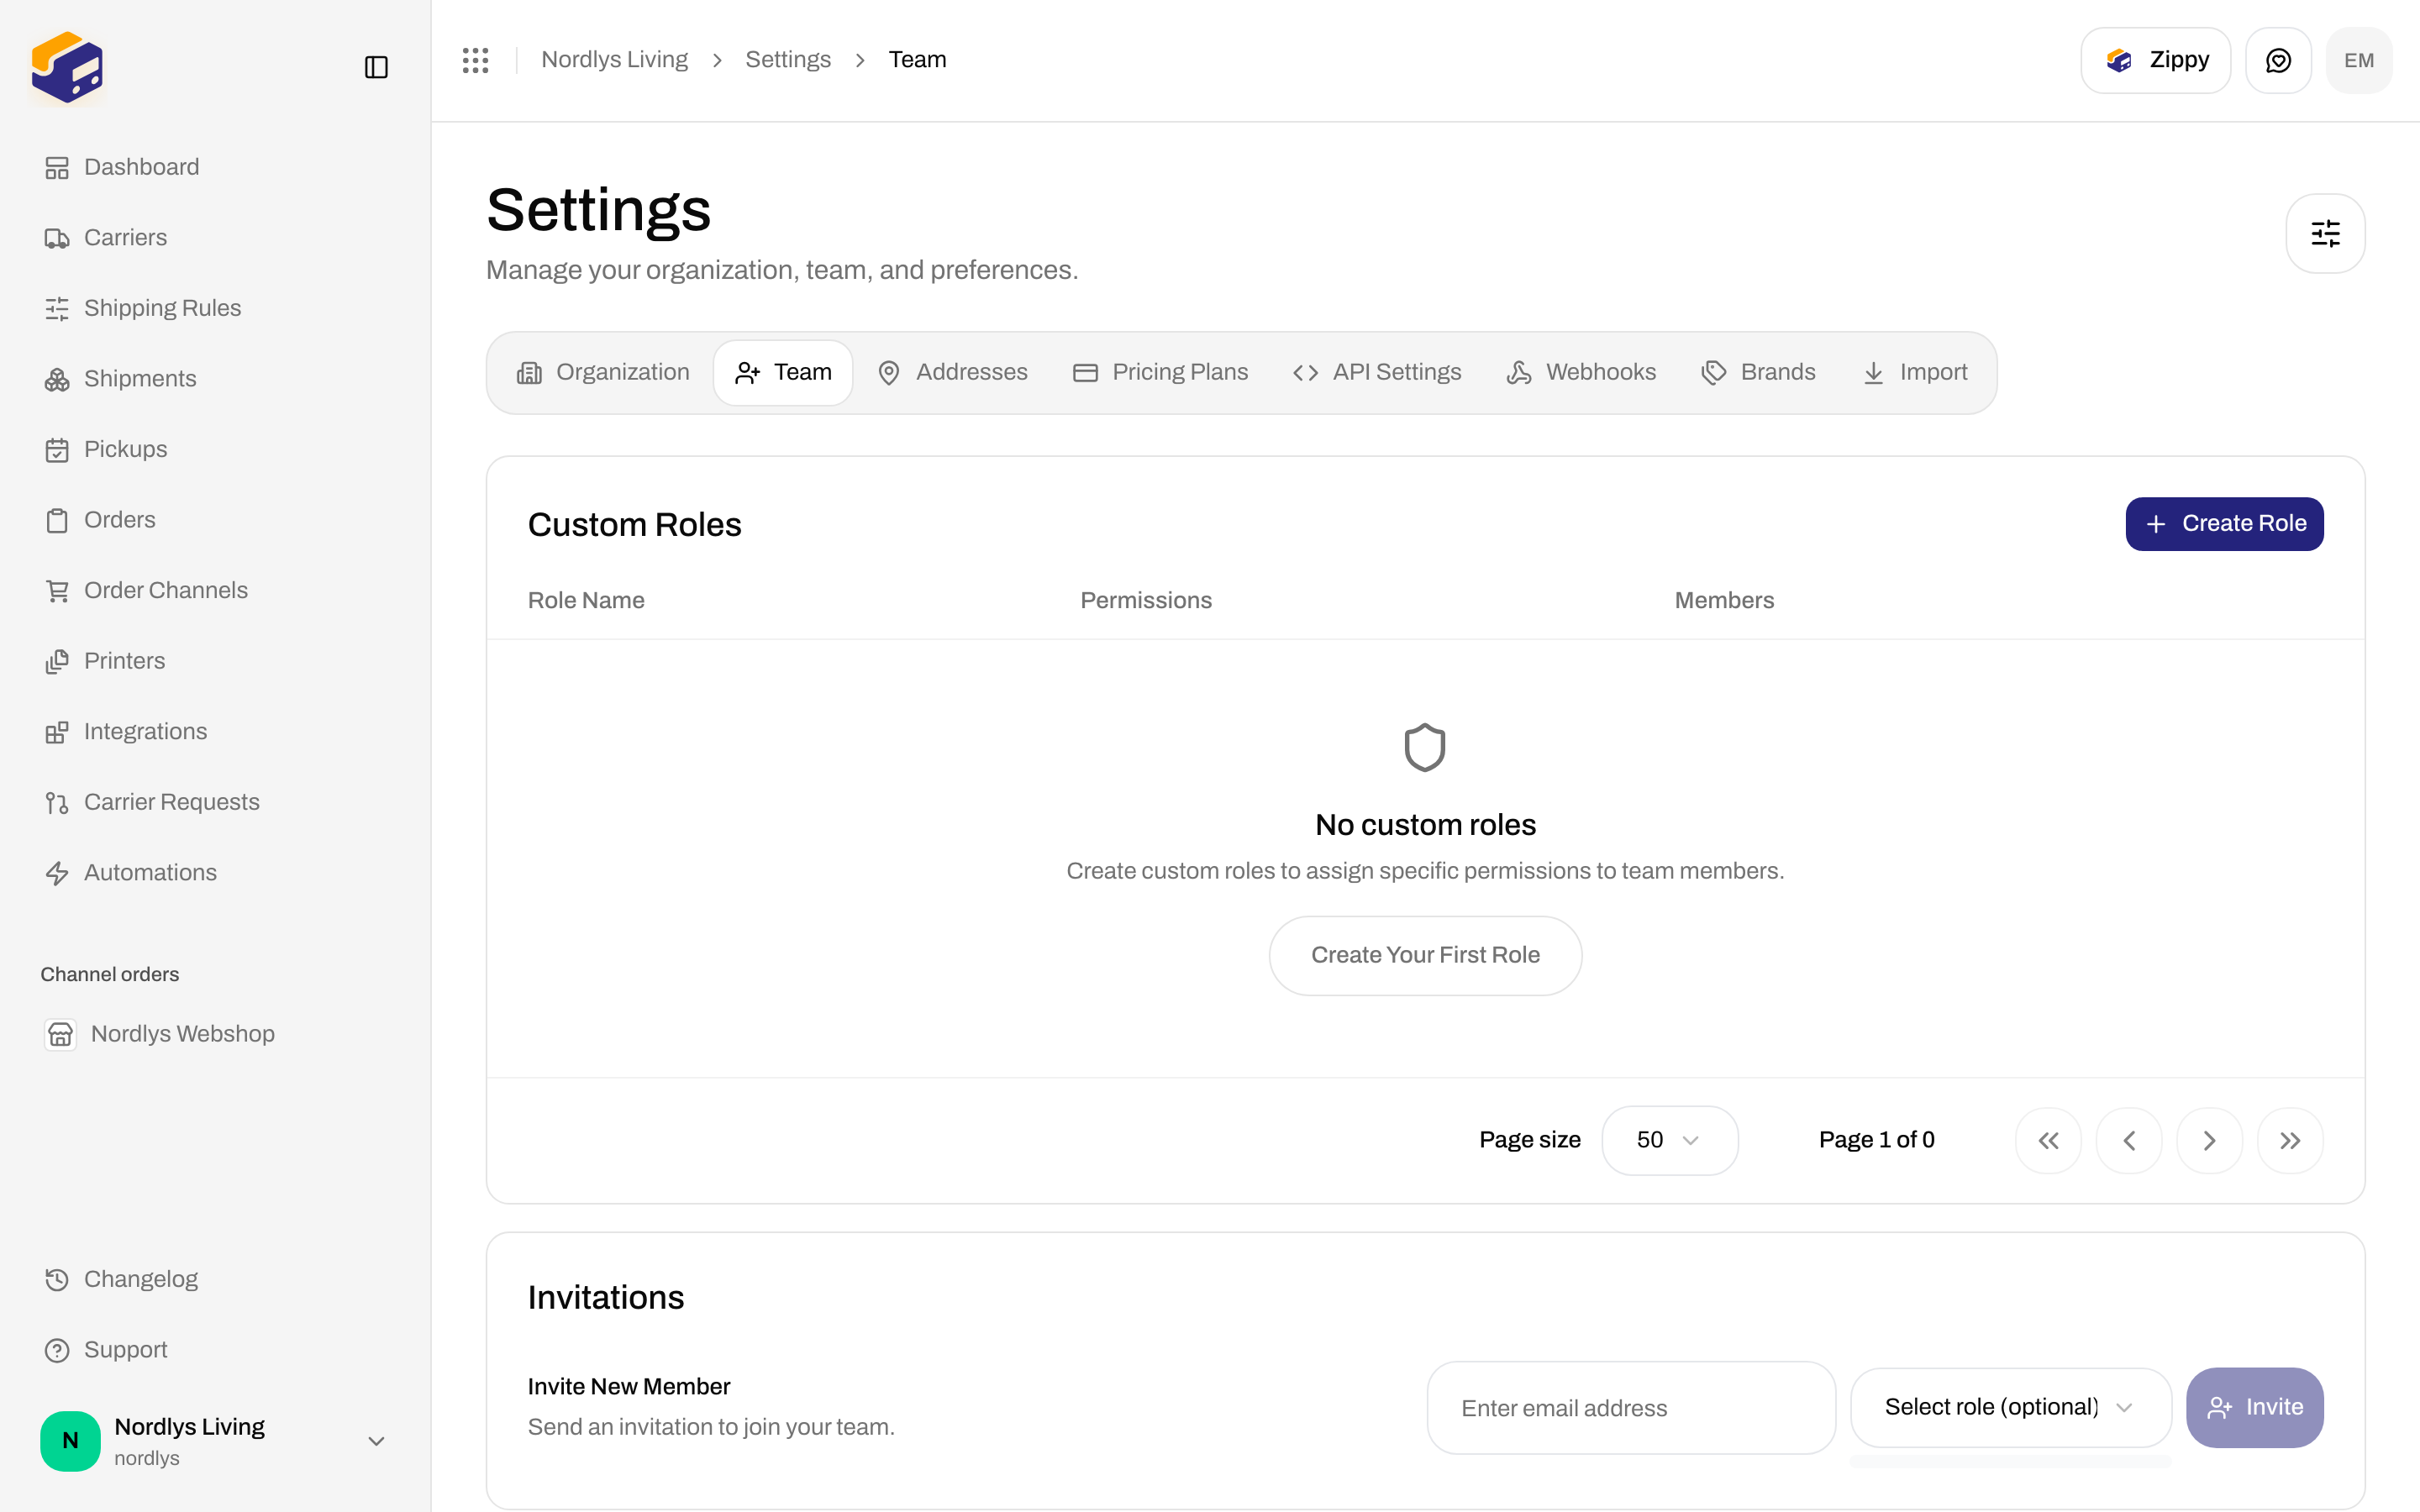Open the EM user avatar menu
Viewport: 2420px width, 1512px height.
(2359, 60)
